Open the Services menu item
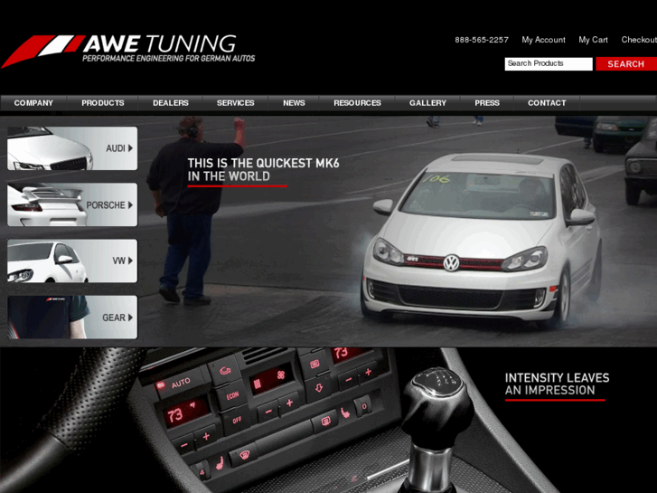The width and height of the screenshot is (657, 493). click(x=236, y=103)
